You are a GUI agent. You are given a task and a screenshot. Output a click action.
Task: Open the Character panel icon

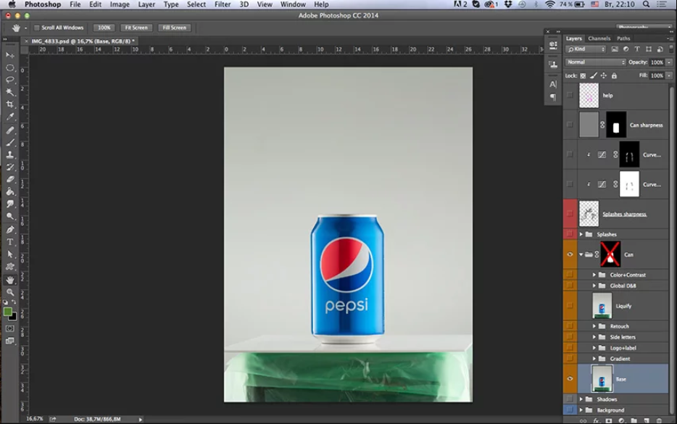pyautogui.click(x=553, y=84)
